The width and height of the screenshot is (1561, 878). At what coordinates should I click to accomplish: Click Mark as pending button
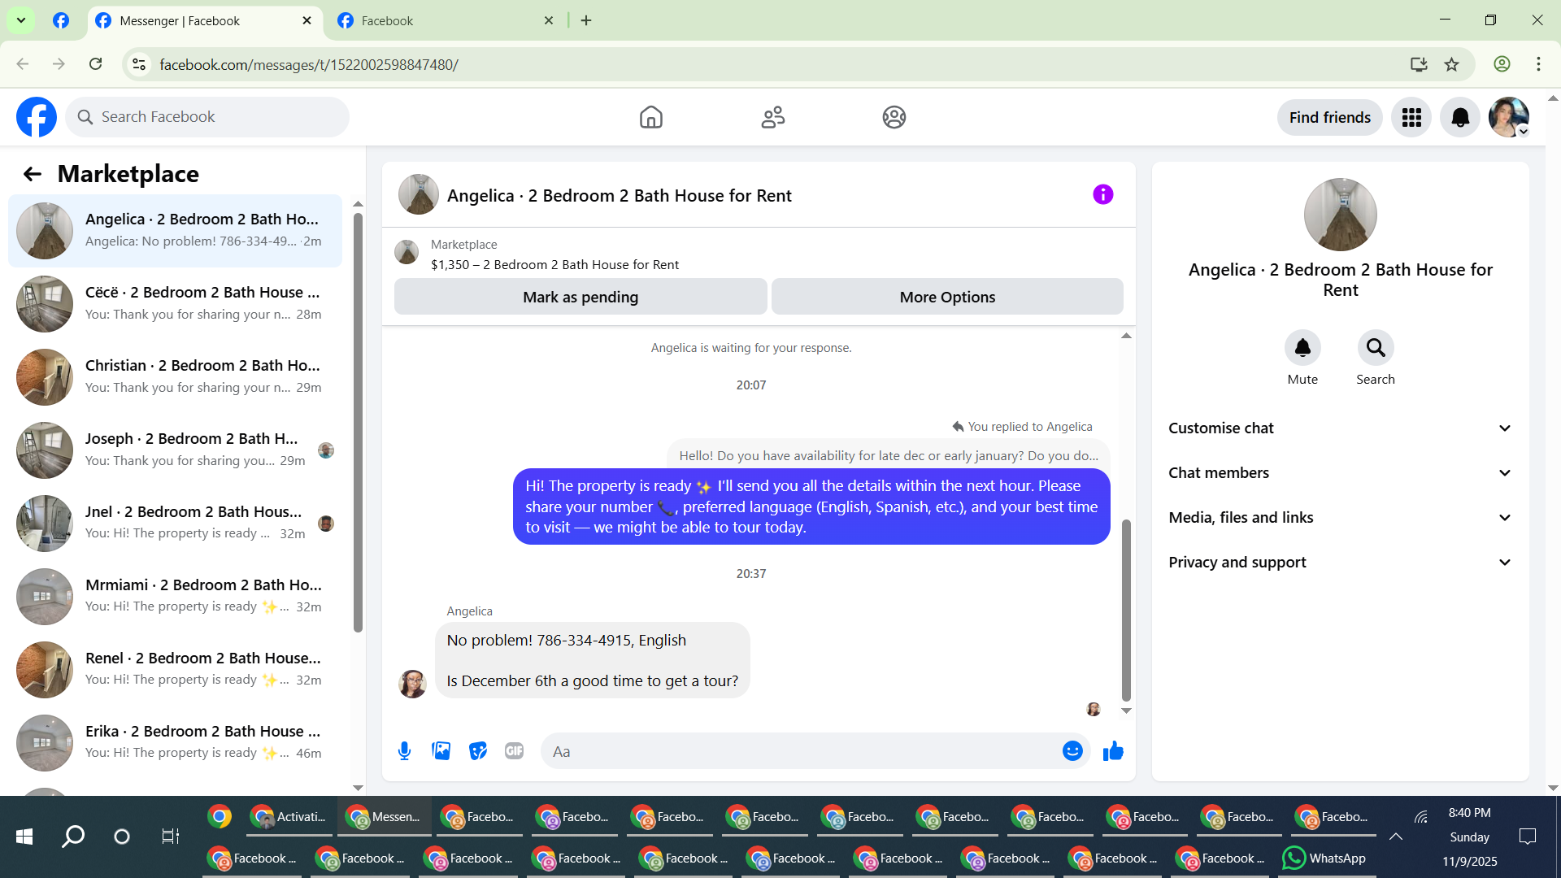(x=580, y=297)
